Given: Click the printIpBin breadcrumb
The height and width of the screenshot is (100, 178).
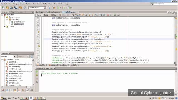Looking at the screenshot, I should click(x=73, y=65).
